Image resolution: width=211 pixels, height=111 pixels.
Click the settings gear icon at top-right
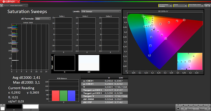(206, 5)
